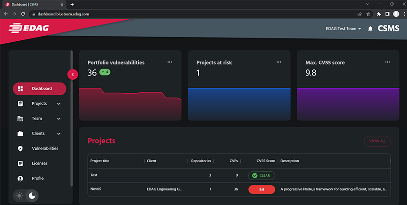407x205 pixels.
Task: Click EDAG Engineering G... client cell
Action: [x=165, y=189]
